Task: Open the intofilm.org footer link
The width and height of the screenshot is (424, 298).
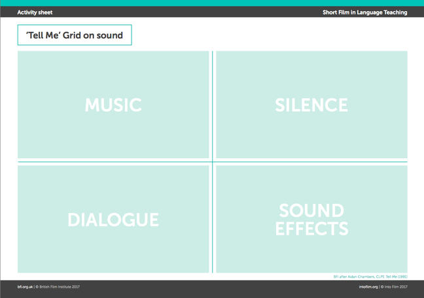Action: pyautogui.click(x=369, y=287)
